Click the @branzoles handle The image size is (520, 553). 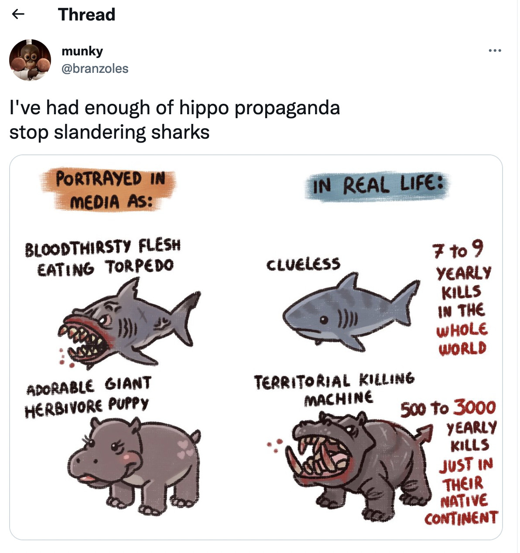95,68
